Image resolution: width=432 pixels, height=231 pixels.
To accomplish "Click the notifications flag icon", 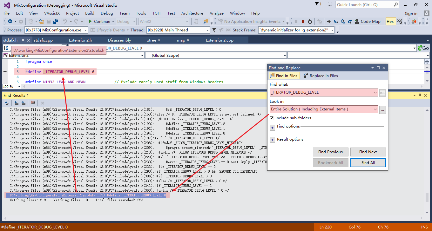I will tap(319, 4).
